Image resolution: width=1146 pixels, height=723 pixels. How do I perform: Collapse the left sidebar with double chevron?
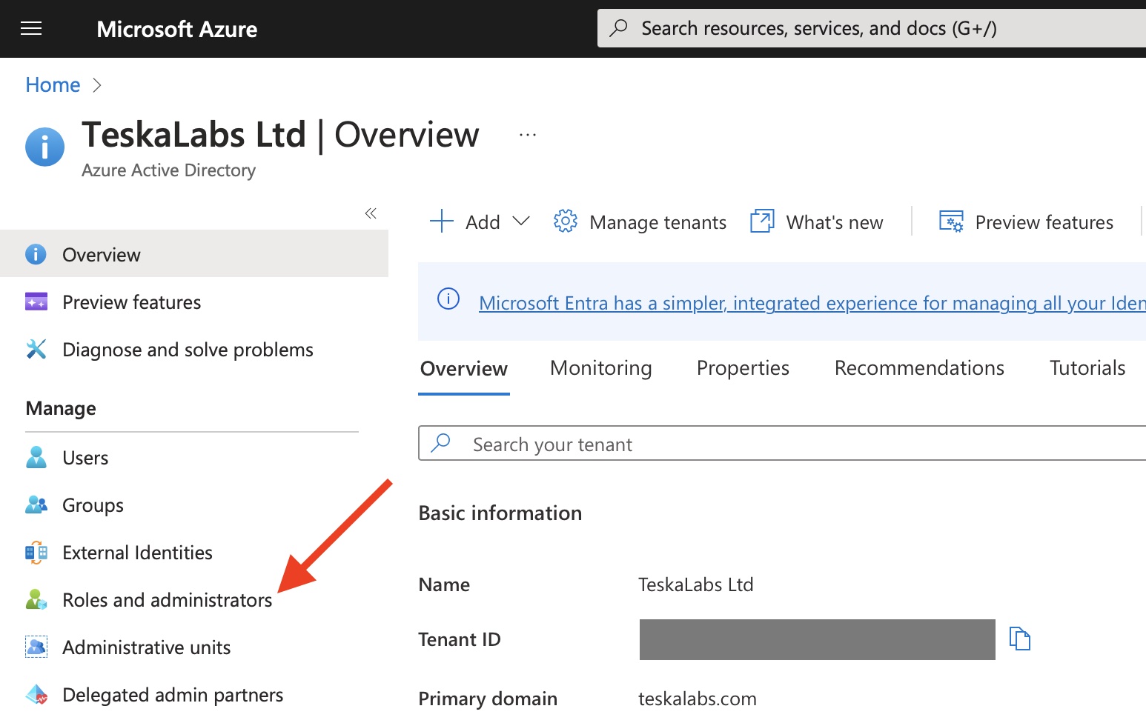point(371,213)
